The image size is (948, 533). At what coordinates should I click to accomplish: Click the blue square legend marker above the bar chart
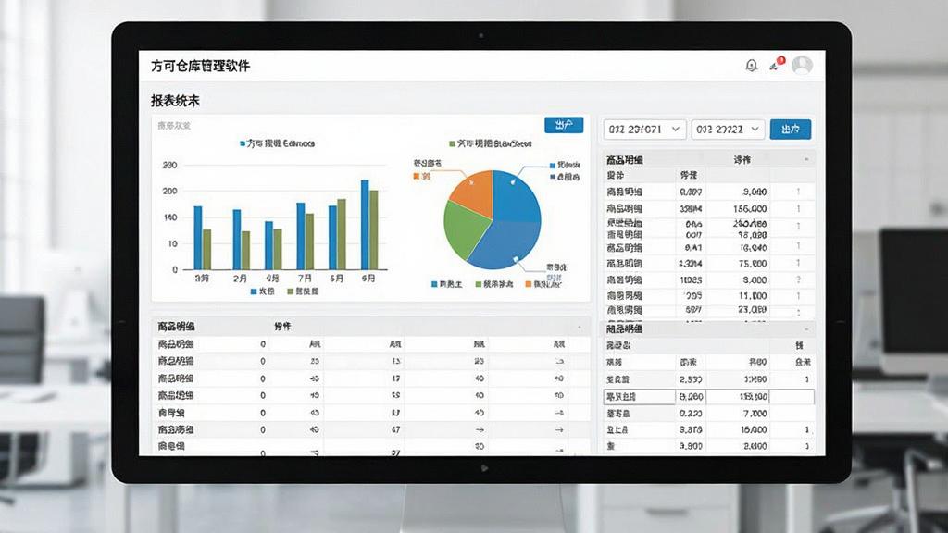[x=243, y=143]
